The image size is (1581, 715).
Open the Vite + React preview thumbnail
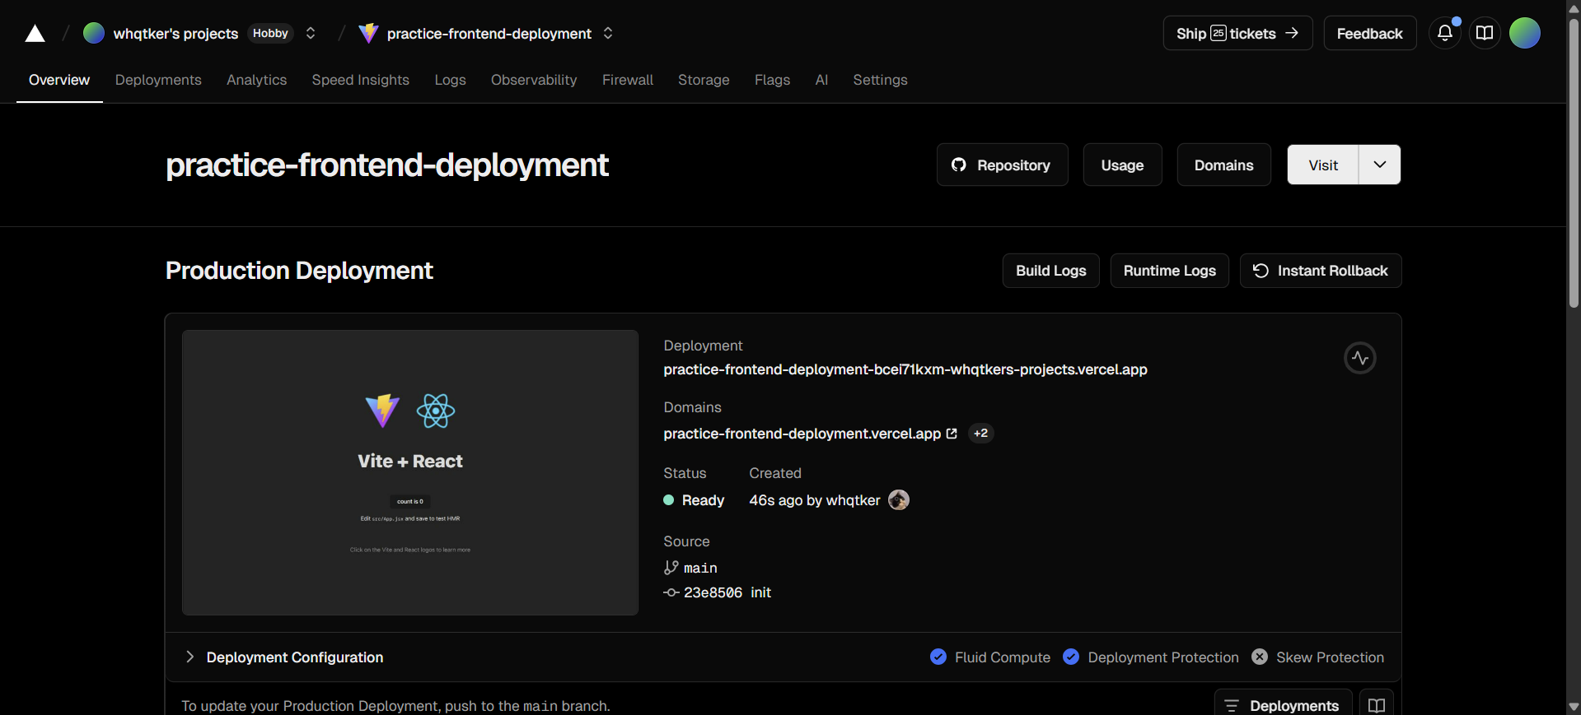click(410, 472)
